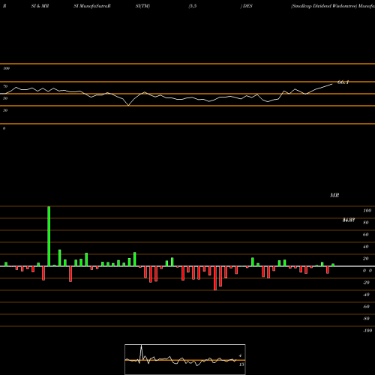Click the RSI axis label 30
The image size is (375, 375).
[x=5, y=110]
